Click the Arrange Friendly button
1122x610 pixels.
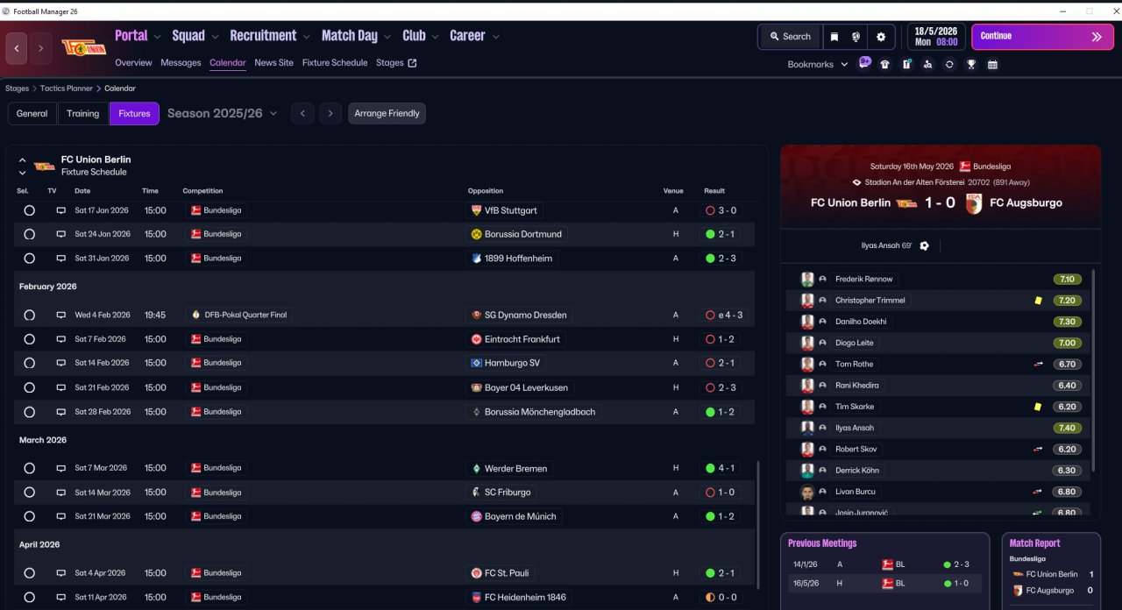[387, 114]
